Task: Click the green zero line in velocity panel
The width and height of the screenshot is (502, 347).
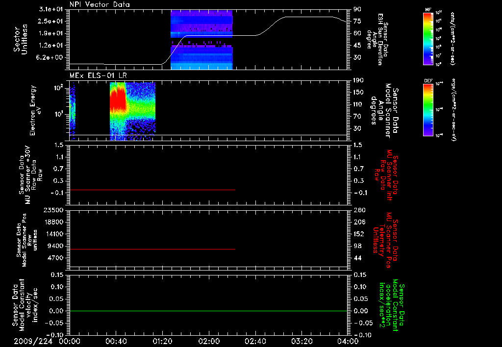Action: click(x=208, y=311)
